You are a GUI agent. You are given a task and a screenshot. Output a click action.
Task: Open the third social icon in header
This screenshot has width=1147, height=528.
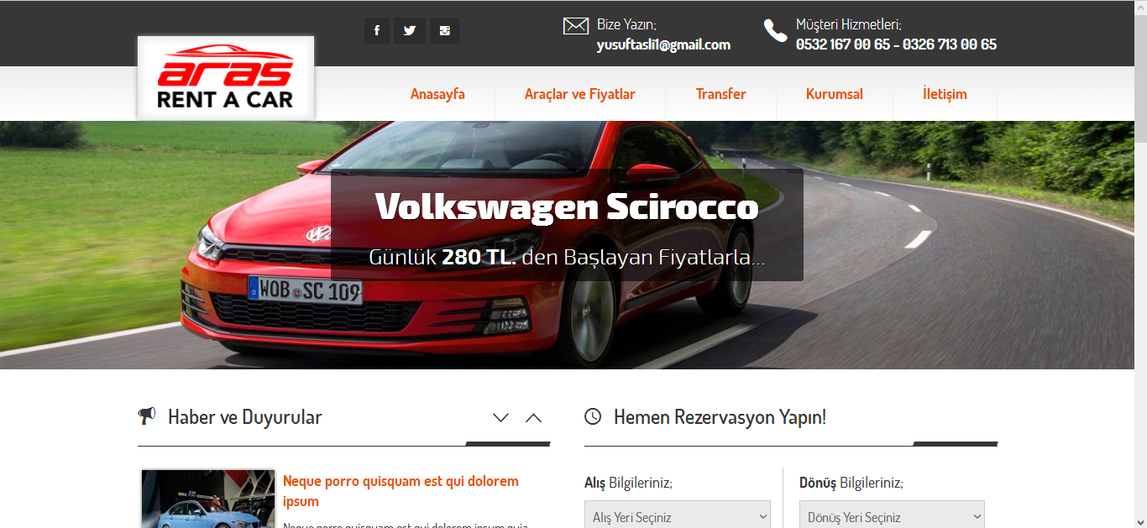(x=444, y=31)
